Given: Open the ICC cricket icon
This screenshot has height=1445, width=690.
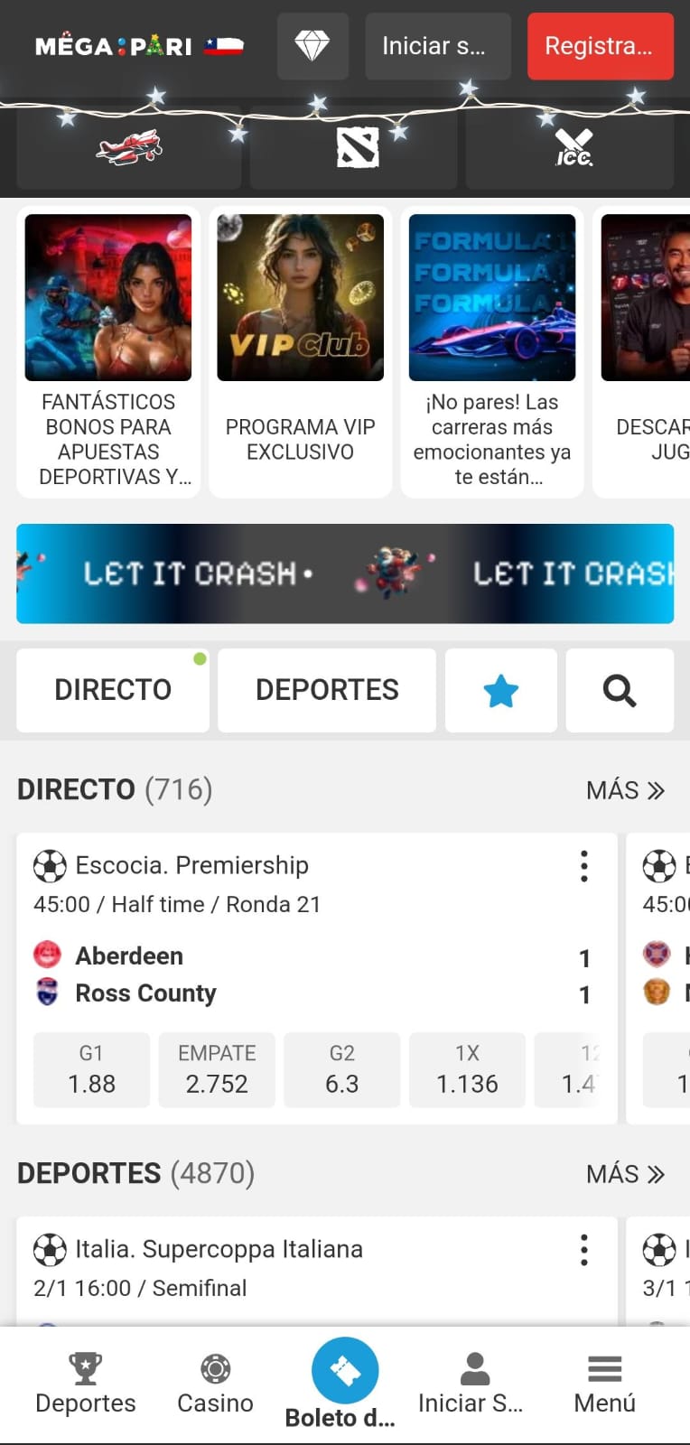Looking at the screenshot, I should [x=573, y=147].
